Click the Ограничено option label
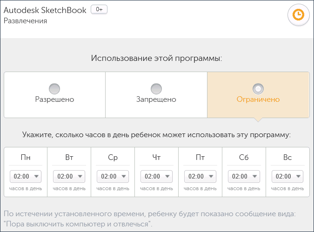Image resolution: width=314 pixels, height=232 pixels. coord(258,99)
